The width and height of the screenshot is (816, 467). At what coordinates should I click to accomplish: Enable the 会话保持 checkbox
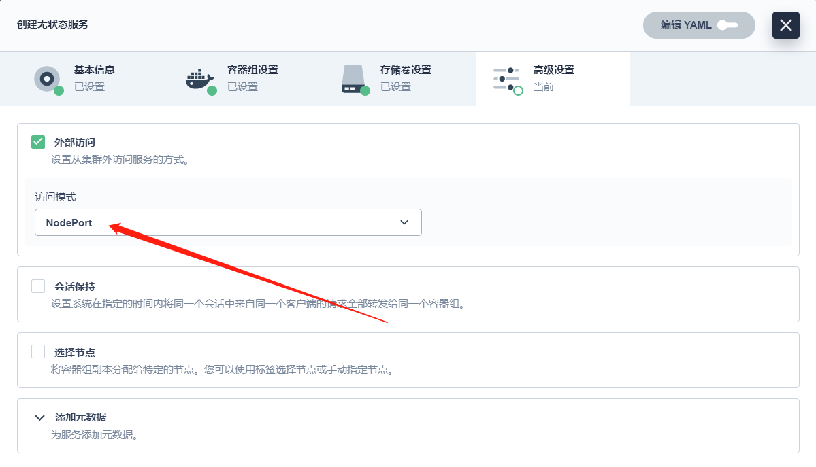37,286
